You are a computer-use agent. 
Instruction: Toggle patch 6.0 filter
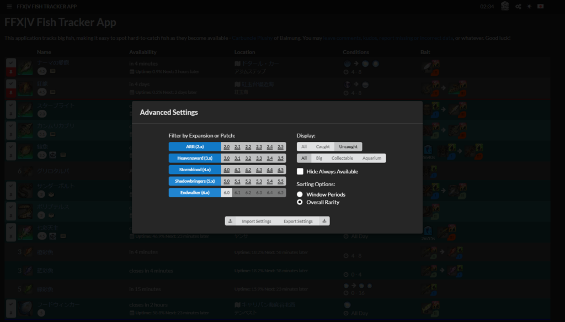tap(226, 193)
